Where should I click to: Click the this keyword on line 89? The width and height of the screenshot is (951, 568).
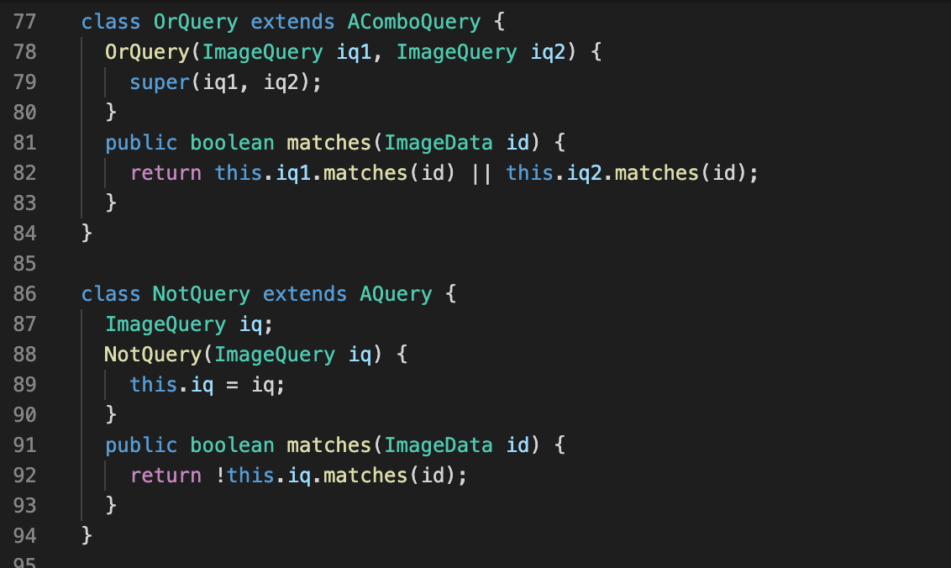tap(153, 384)
